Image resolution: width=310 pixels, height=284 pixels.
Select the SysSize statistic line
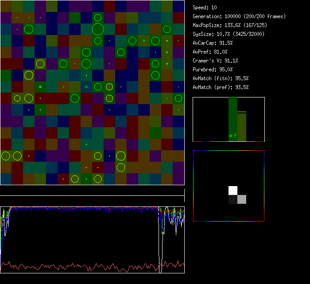(x=229, y=34)
